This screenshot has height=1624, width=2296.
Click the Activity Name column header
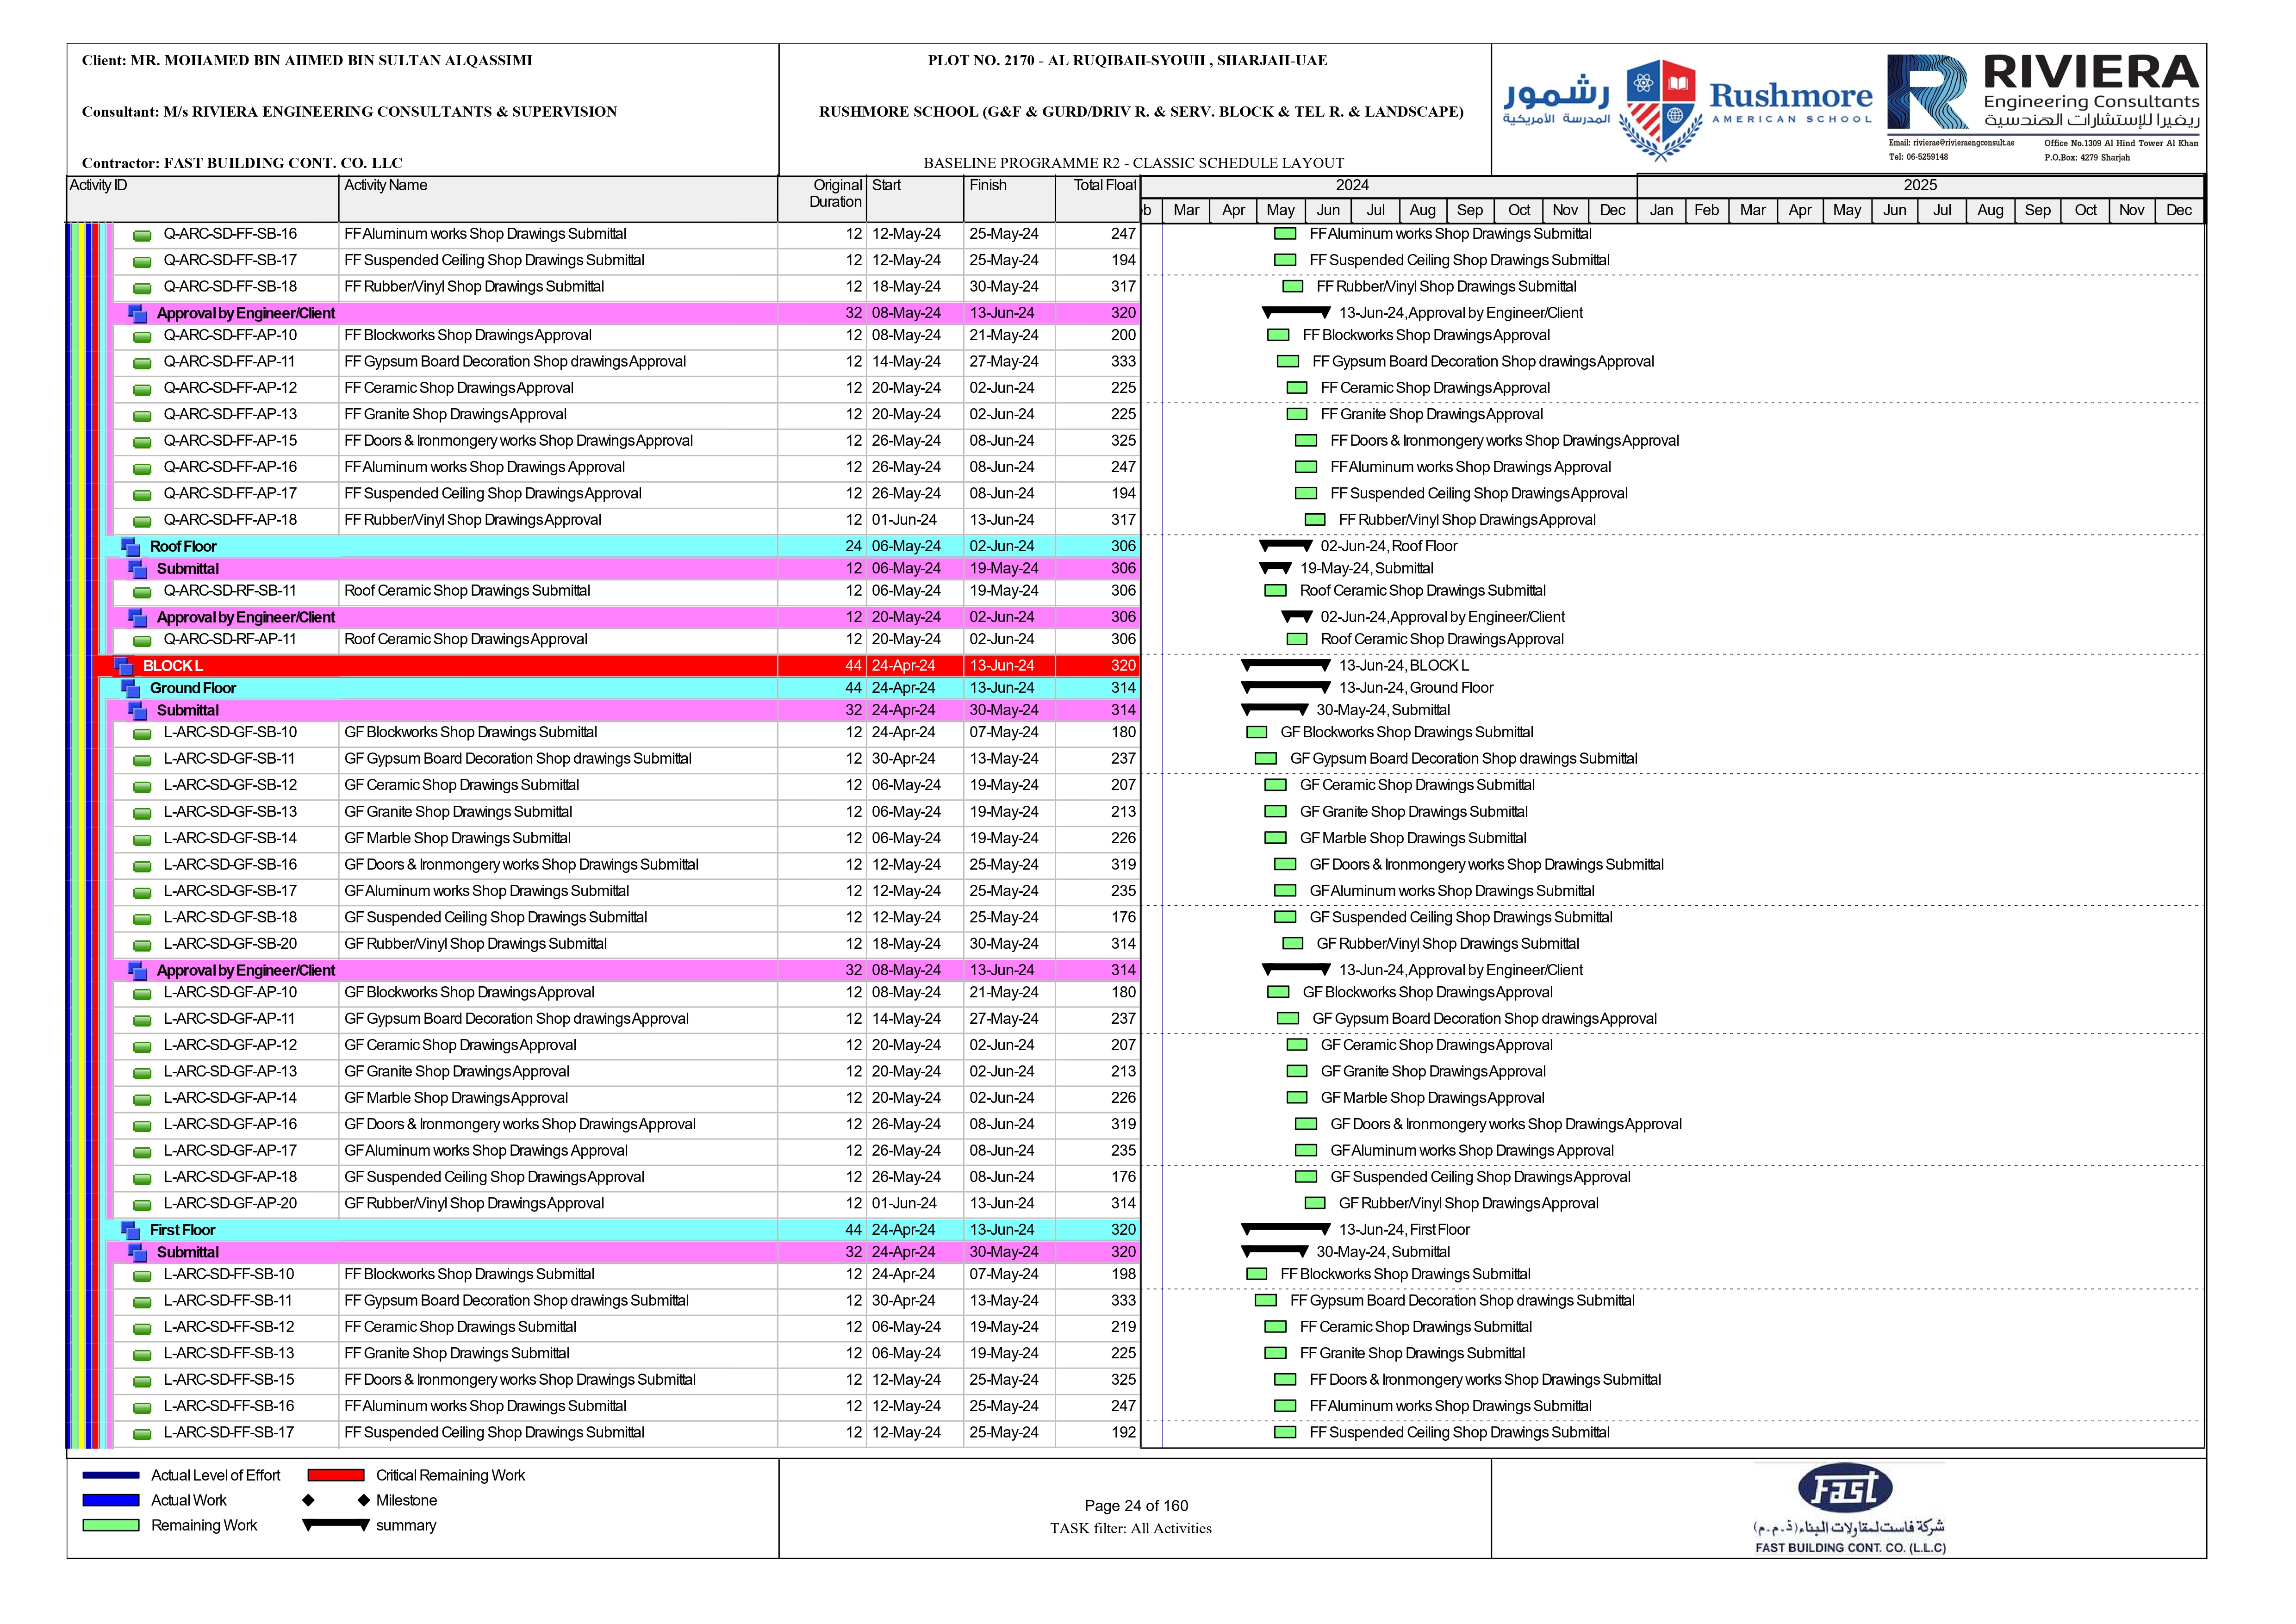pyautogui.click(x=559, y=199)
